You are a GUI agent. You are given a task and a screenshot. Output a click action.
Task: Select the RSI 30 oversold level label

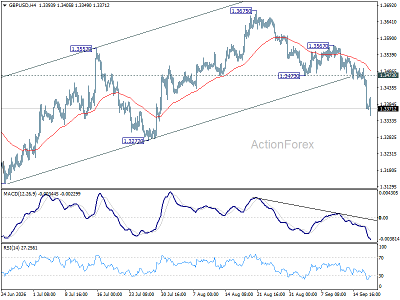(381, 276)
